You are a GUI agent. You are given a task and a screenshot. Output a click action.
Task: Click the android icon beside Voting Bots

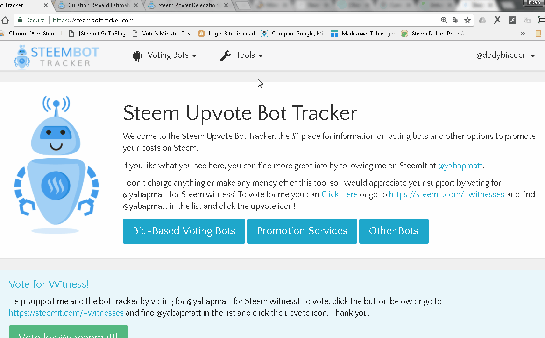137,55
